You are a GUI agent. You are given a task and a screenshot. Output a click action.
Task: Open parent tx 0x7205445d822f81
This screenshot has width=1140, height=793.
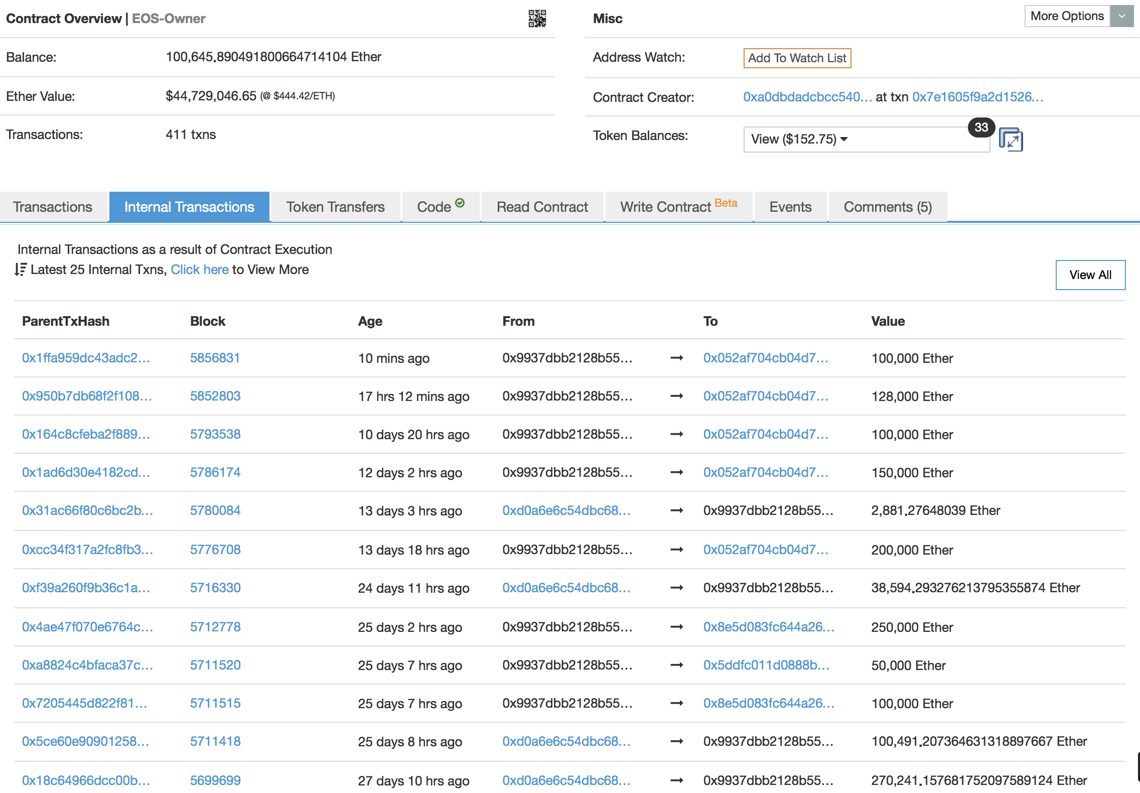(84, 703)
